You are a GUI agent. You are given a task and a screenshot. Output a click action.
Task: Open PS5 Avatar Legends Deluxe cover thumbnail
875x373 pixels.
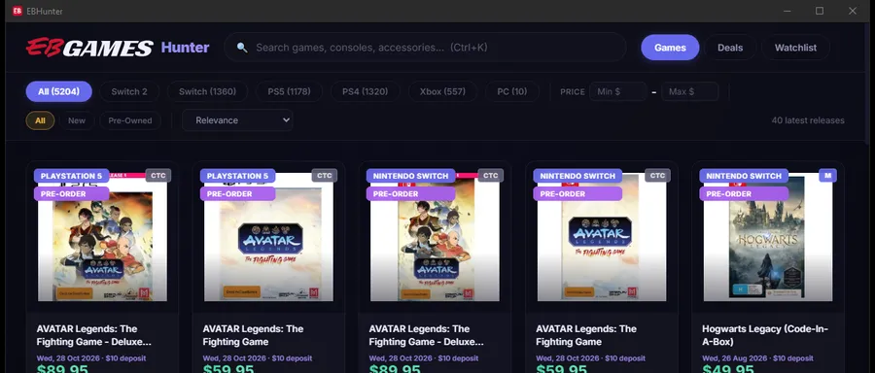click(x=103, y=237)
